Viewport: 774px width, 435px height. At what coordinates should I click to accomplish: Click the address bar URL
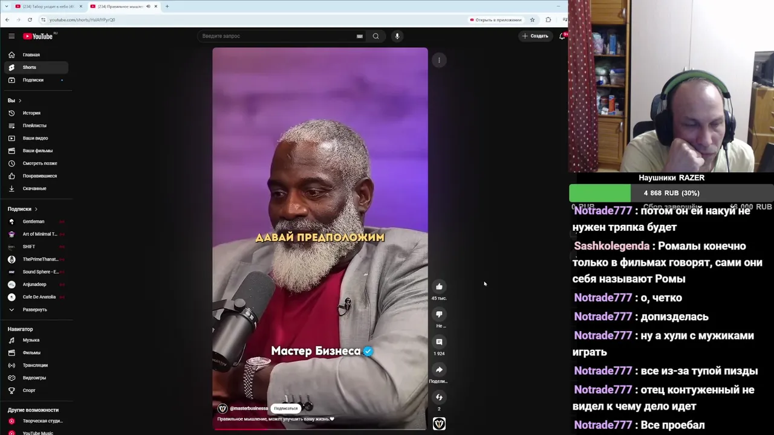point(82,20)
